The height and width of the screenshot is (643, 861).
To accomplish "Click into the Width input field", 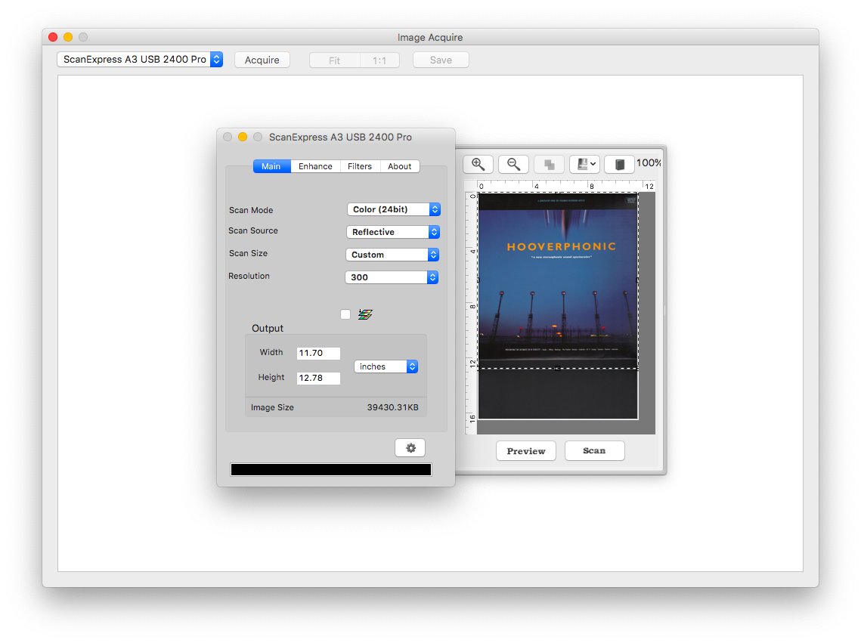I will 318,353.
